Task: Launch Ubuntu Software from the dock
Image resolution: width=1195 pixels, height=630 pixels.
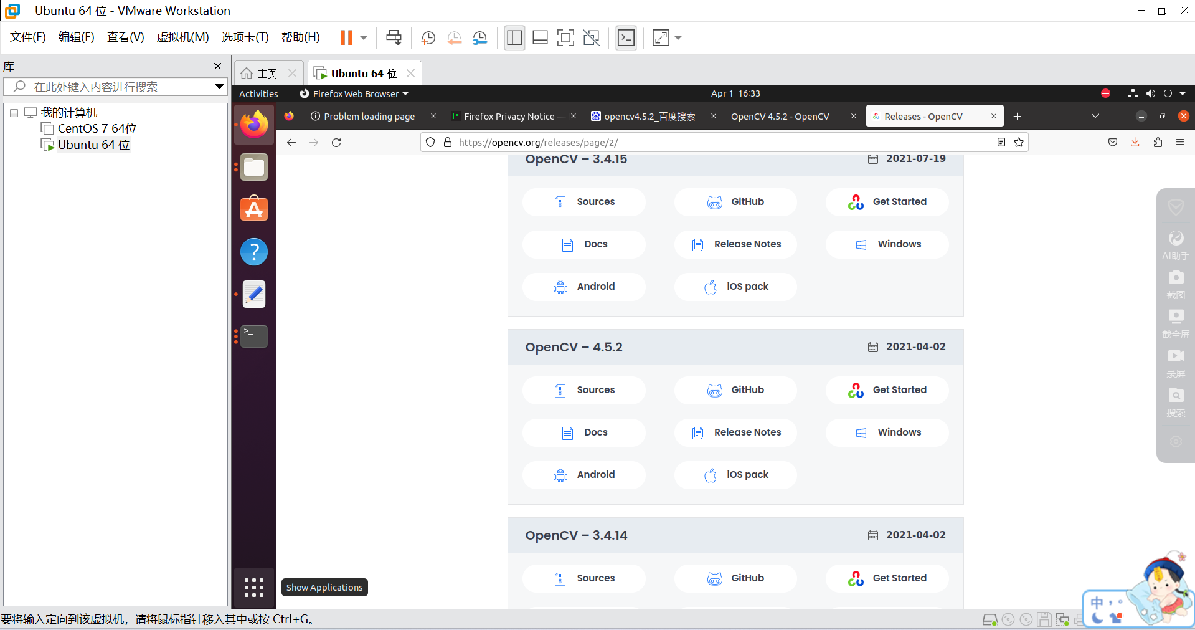Action: [x=253, y=209]
